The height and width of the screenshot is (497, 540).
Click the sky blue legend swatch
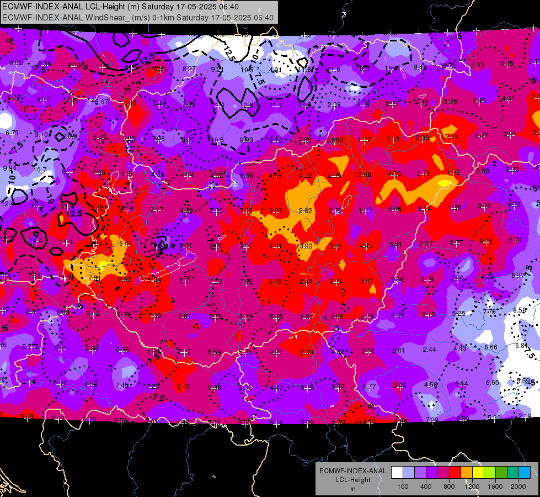click(x=525, y=473)
